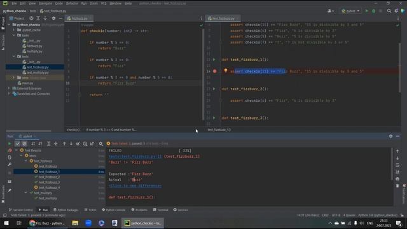
Task: Sort test results by duration
Action: (40, 144)
